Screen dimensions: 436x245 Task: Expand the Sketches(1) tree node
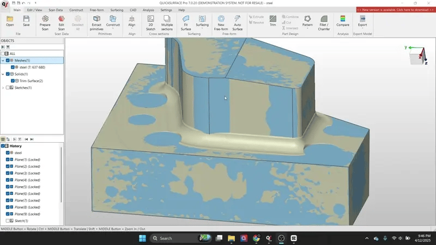tap(3, 88)
